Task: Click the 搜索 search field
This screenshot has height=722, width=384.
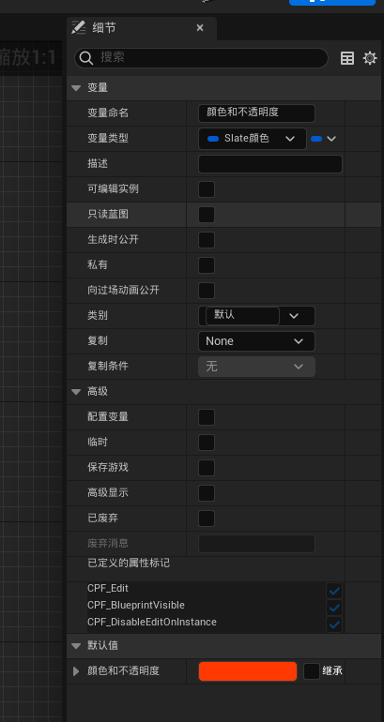Action: click(201, 58)
